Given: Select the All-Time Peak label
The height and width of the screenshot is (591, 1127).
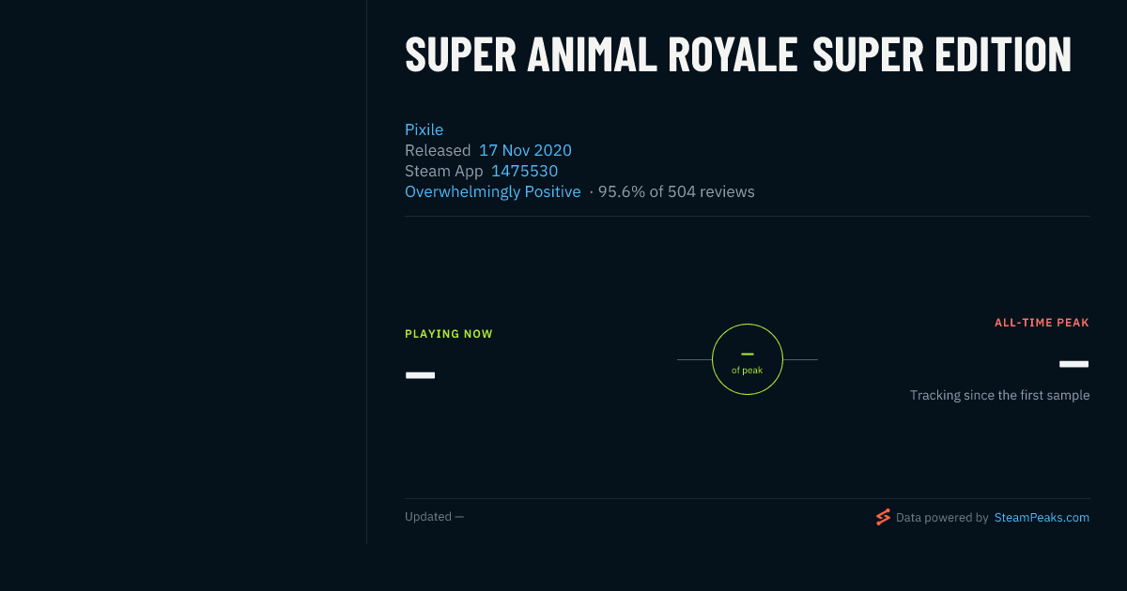Looking at the screenshot, I should tap(1042, 323).
